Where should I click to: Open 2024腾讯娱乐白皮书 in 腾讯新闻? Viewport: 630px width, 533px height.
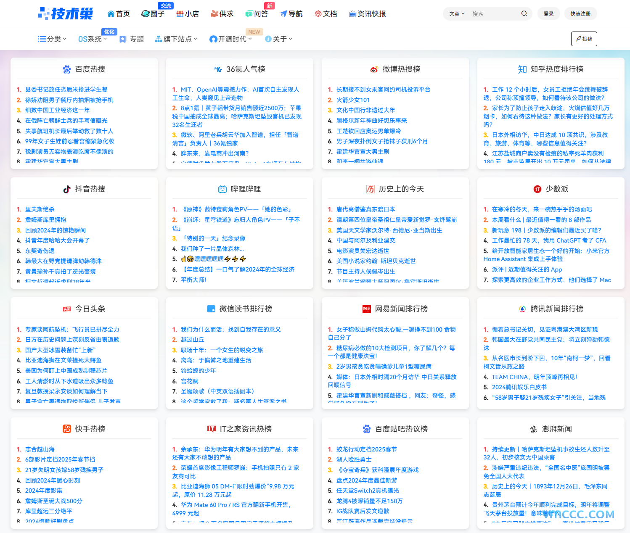519,387
